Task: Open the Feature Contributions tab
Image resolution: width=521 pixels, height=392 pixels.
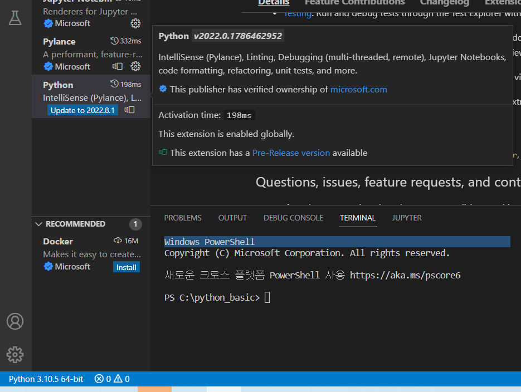Action: [355, 3]
